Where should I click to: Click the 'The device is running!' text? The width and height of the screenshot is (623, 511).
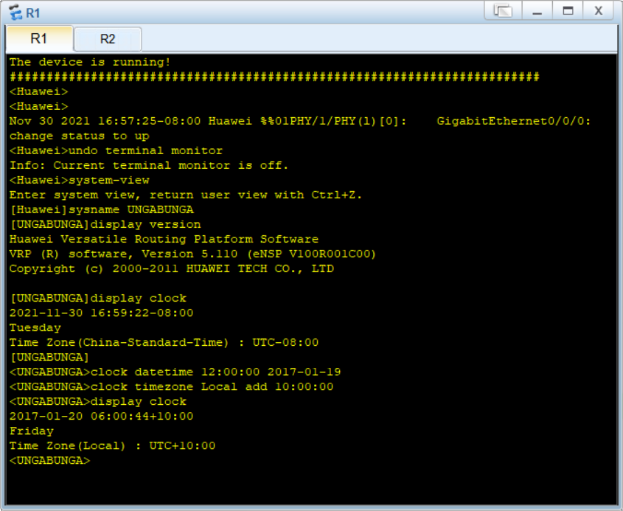(x=90, y=62)
